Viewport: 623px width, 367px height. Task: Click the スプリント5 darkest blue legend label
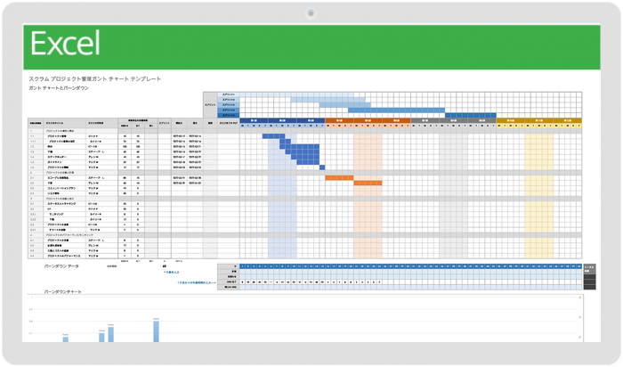(x=228, y=115)
